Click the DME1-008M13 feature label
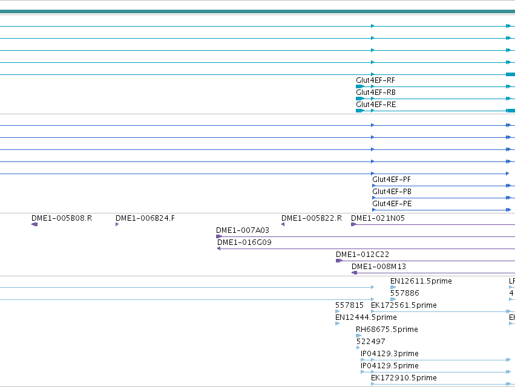The width and height of the screenshot is (515, 387). click(379, 267)
